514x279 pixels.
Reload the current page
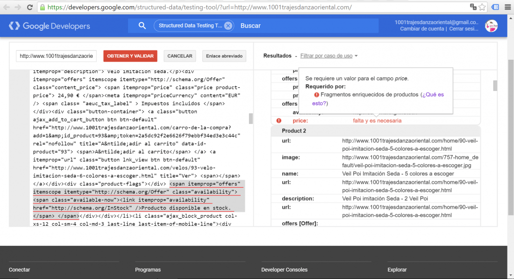(x=29, y=7)
